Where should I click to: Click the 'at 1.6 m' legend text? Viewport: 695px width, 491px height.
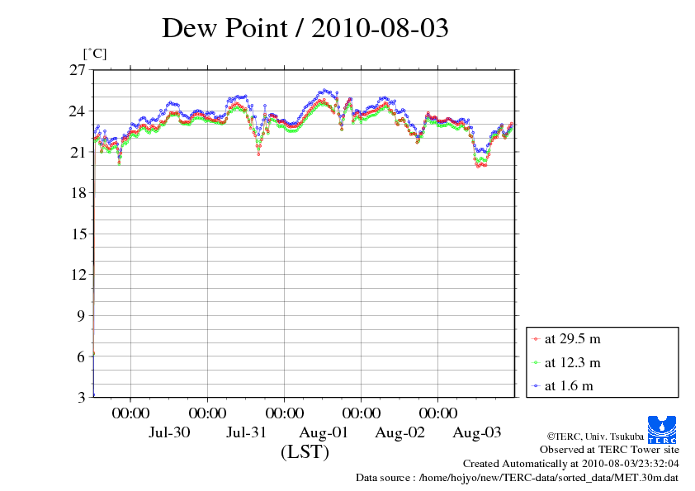(x=569, y=386)
